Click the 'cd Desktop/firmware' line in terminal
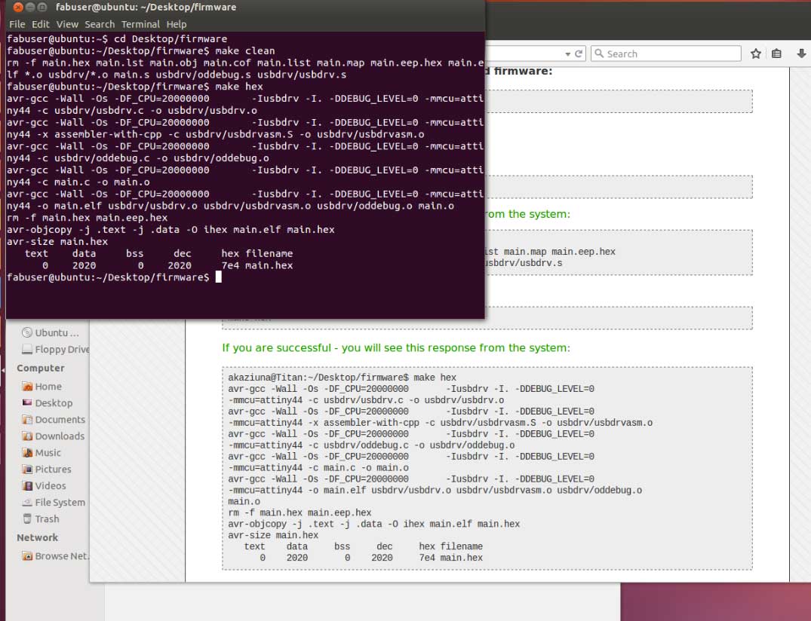 pyautogui.click(x=117, y=38)
